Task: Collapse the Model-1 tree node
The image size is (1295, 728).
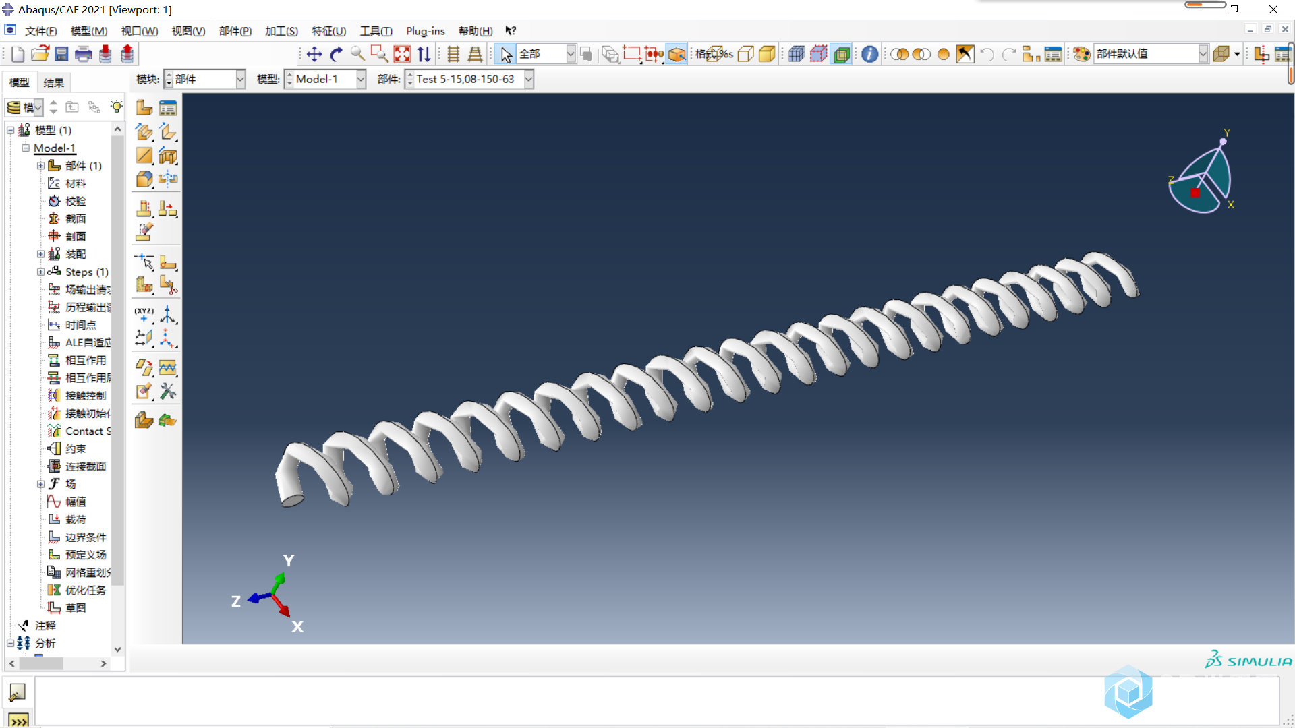Action: [x=26, y=148]
